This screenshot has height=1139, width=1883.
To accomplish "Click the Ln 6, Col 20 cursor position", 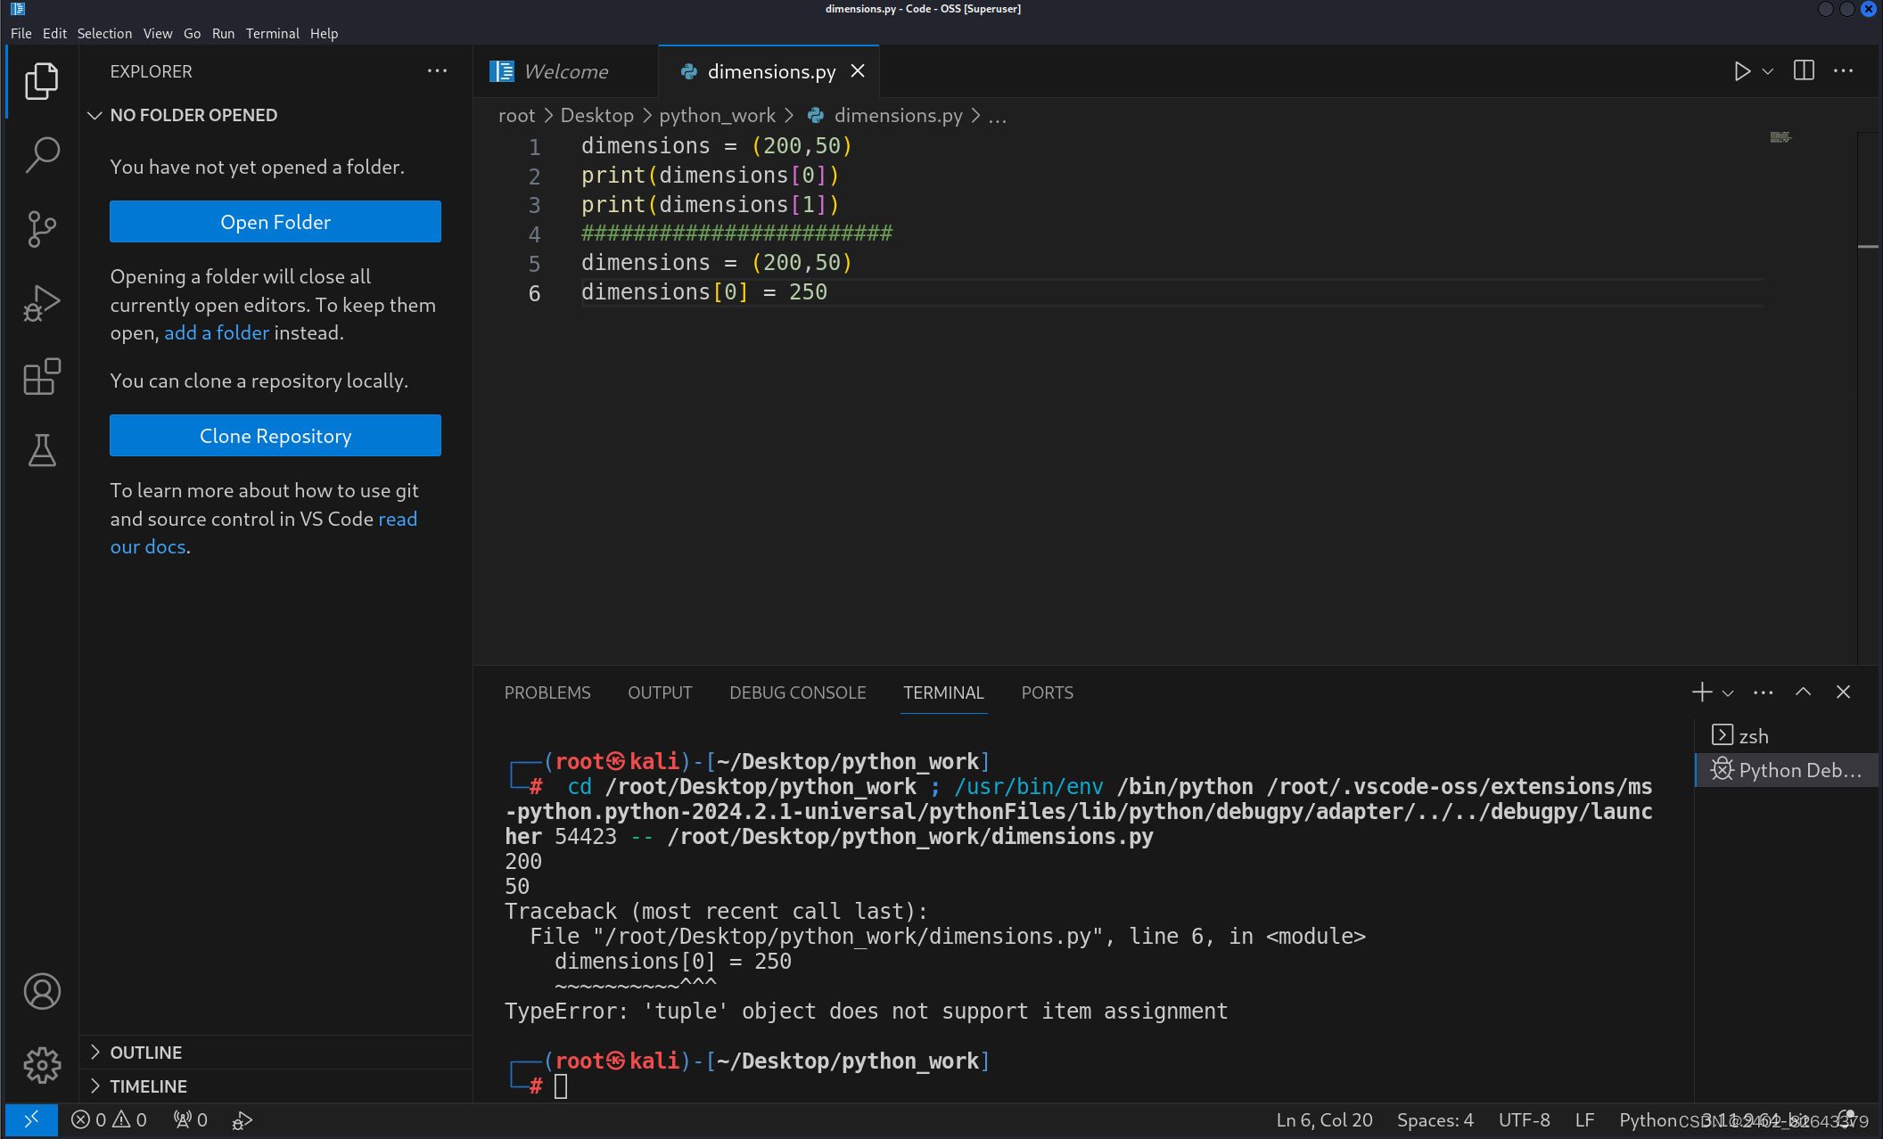I will pyautogui.click(x=1324, y=1120).
